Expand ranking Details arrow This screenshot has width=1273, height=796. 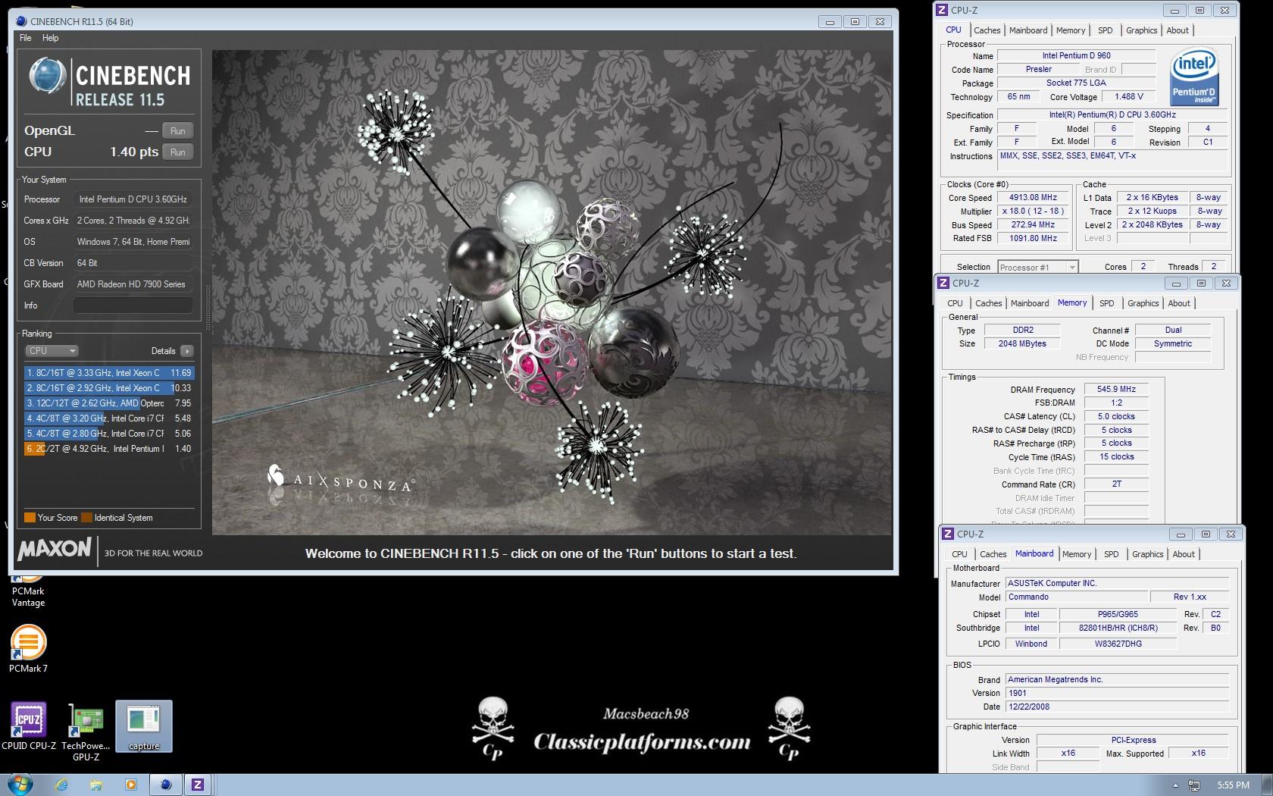[x=187, y=351]
